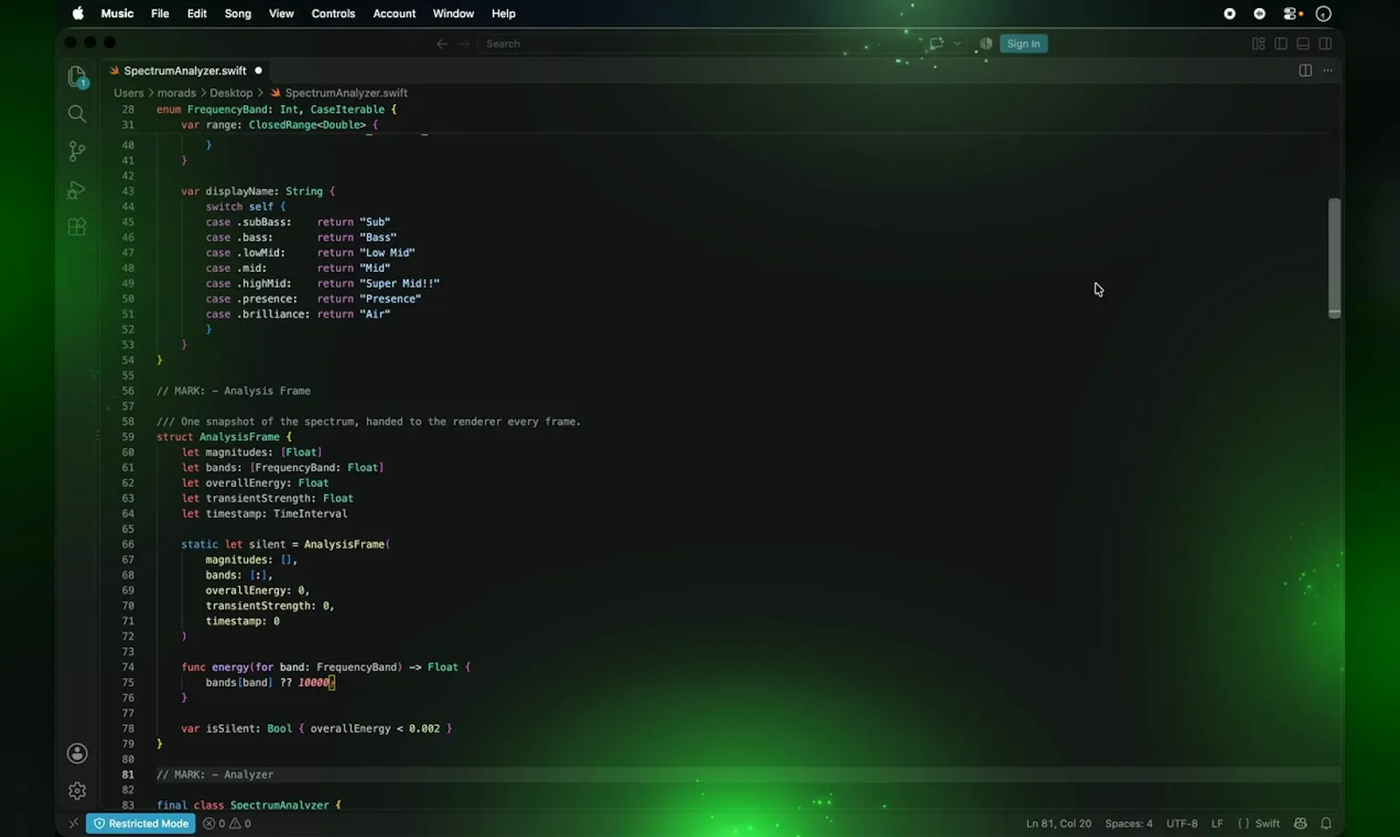
Task: Change UTF-8 file encoding
Action: point(1181,823)
